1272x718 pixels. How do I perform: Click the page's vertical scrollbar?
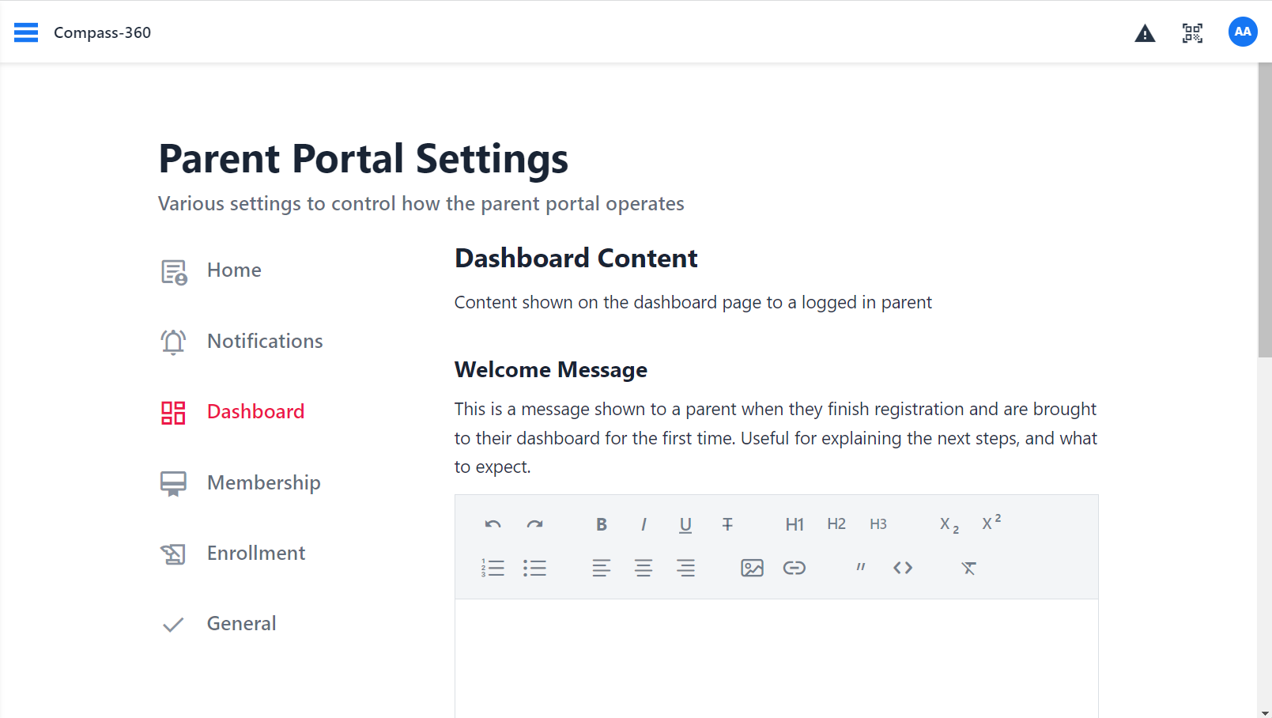[1264, 214]
